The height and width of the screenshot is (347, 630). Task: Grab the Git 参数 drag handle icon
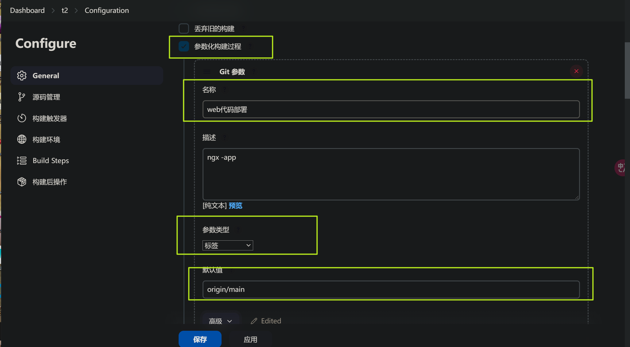click(x=207, y=72)
